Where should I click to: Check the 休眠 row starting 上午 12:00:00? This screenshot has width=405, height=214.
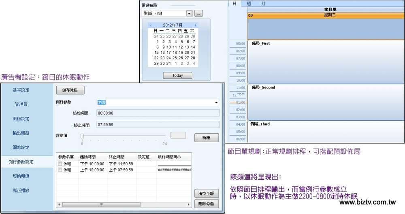60,170
